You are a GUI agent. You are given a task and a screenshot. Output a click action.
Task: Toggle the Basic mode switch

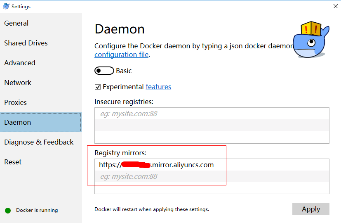pos(104,71)
